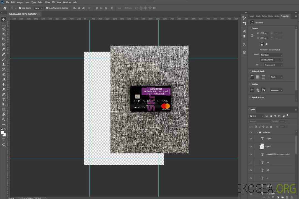Toggle Quick Mask mode icon
Screen dimensions: 299x199
(x=3, y=140)
